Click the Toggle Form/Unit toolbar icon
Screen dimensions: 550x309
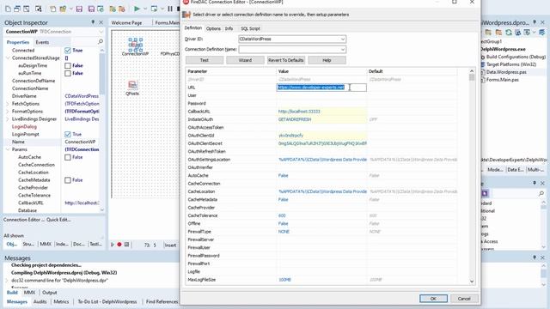[x=27, y=9]
